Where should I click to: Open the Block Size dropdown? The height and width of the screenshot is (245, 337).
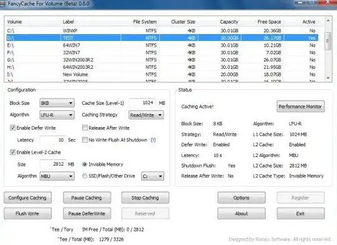pyautogui.click(x=57, y=103)
